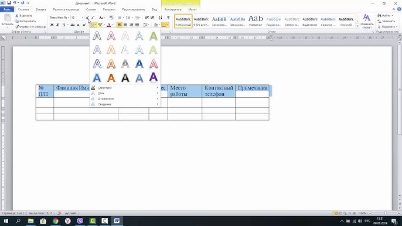Open the font size dropdown showing 12
Image resolution: width=402 pixels, height=226 pixels.
tap(83, 18)
